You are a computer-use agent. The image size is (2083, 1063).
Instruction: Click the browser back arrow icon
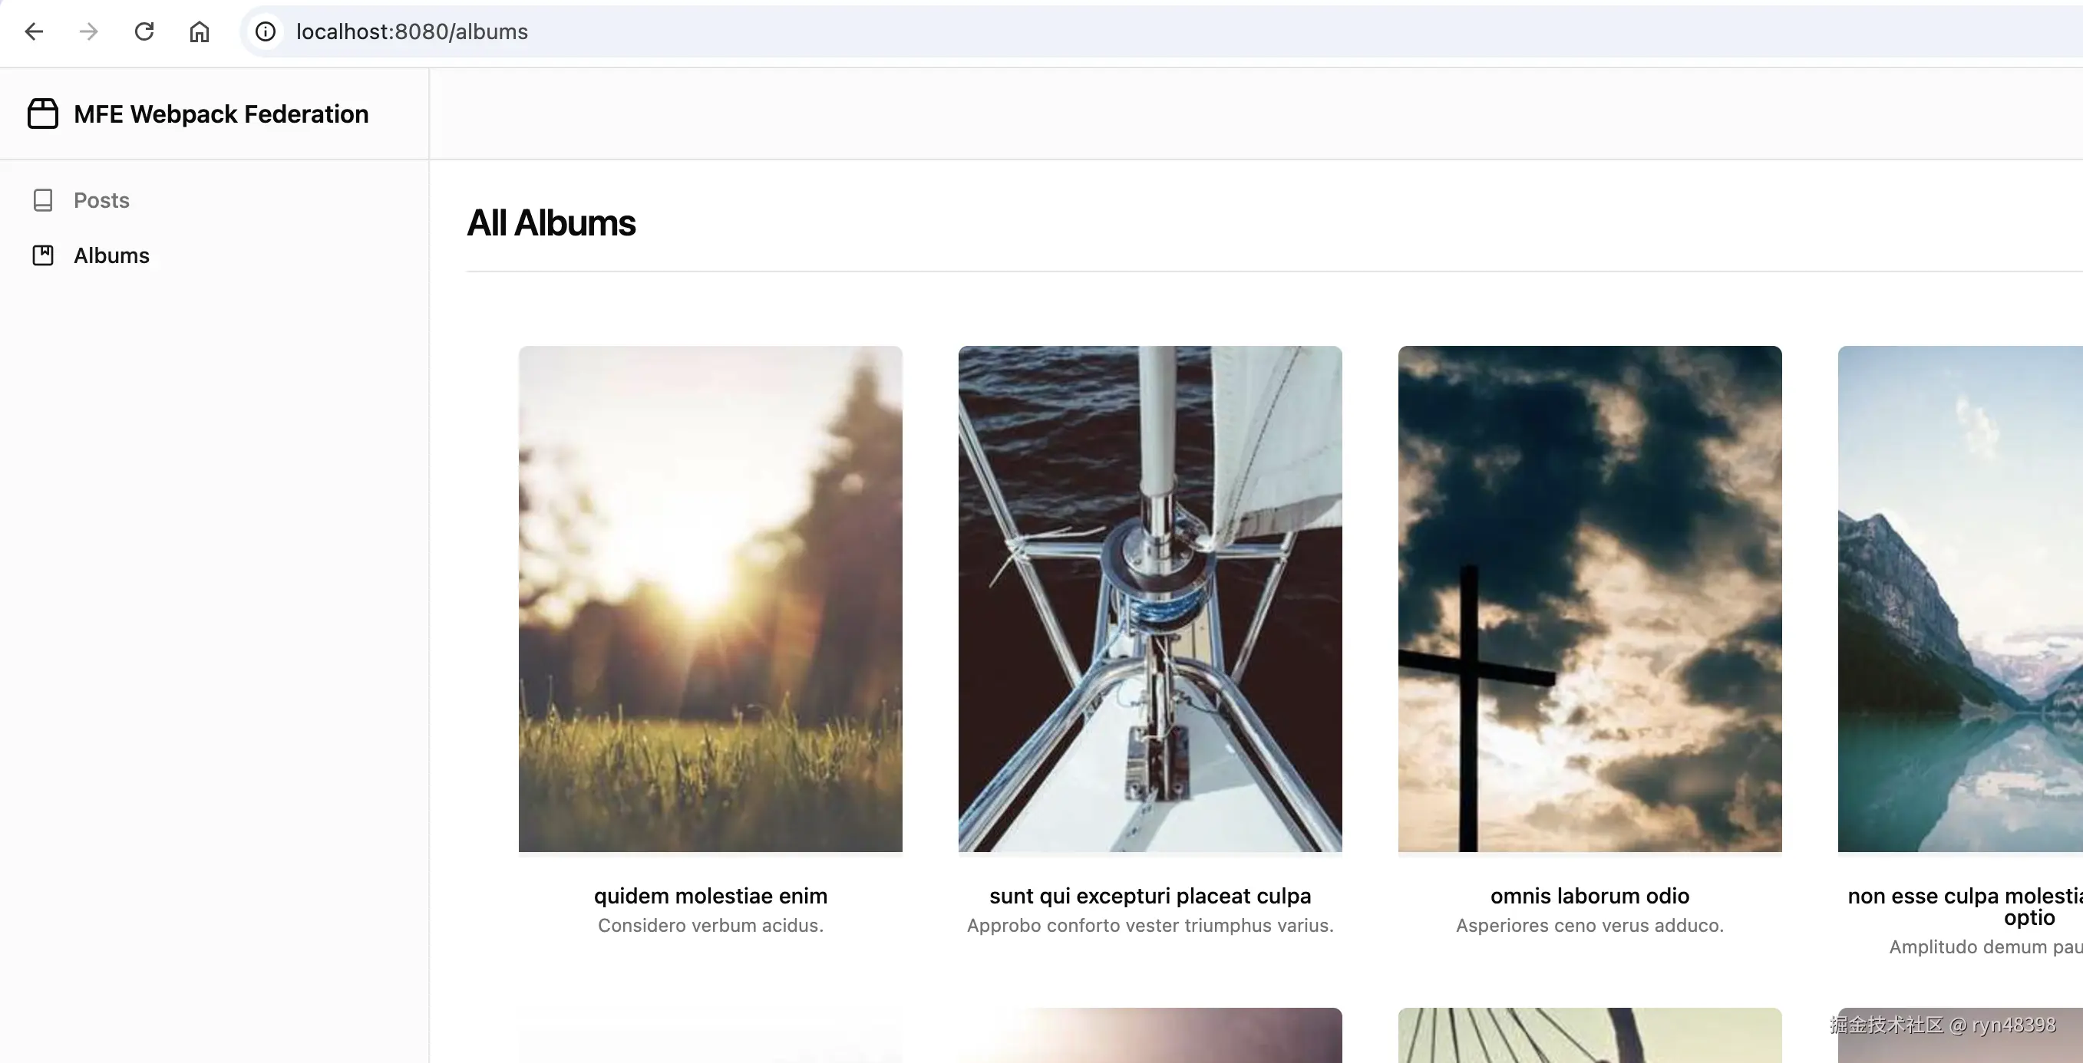point(34,31)
